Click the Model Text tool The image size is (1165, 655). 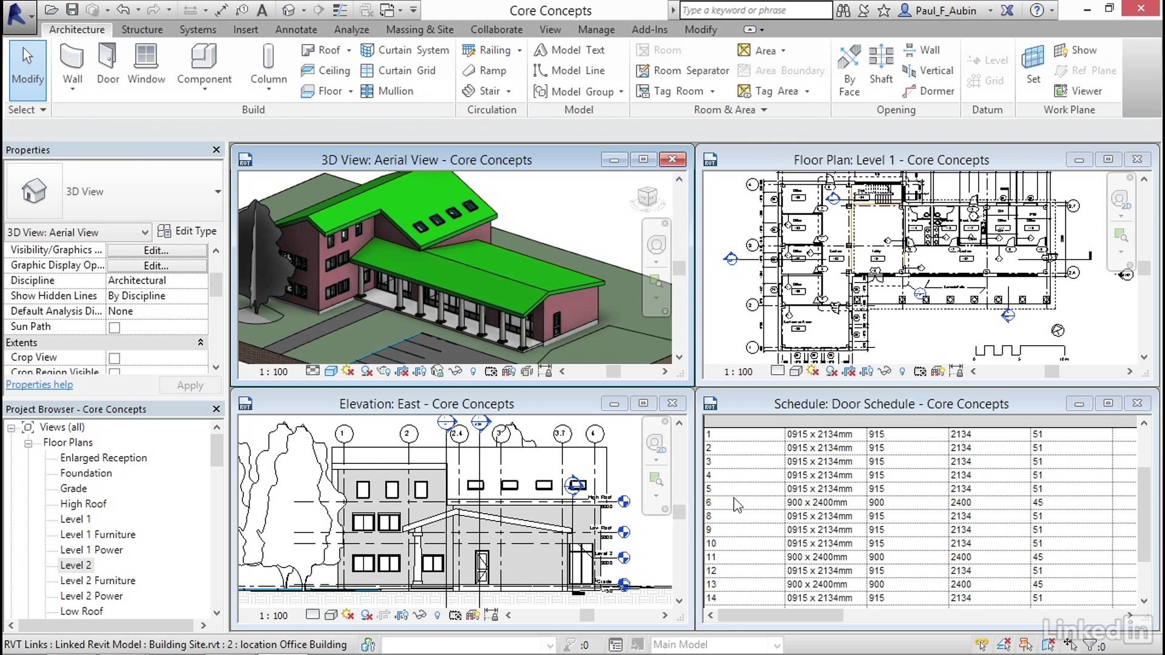click(569, 50)
